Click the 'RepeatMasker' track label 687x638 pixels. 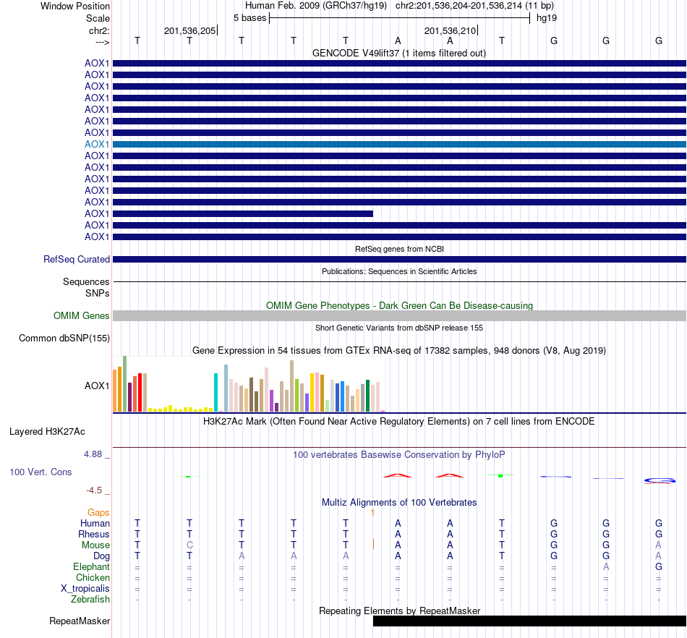click(x=80, y=621)
